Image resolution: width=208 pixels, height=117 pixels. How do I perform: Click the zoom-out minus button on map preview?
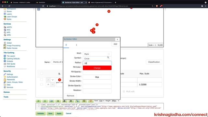tap(39, 9)
